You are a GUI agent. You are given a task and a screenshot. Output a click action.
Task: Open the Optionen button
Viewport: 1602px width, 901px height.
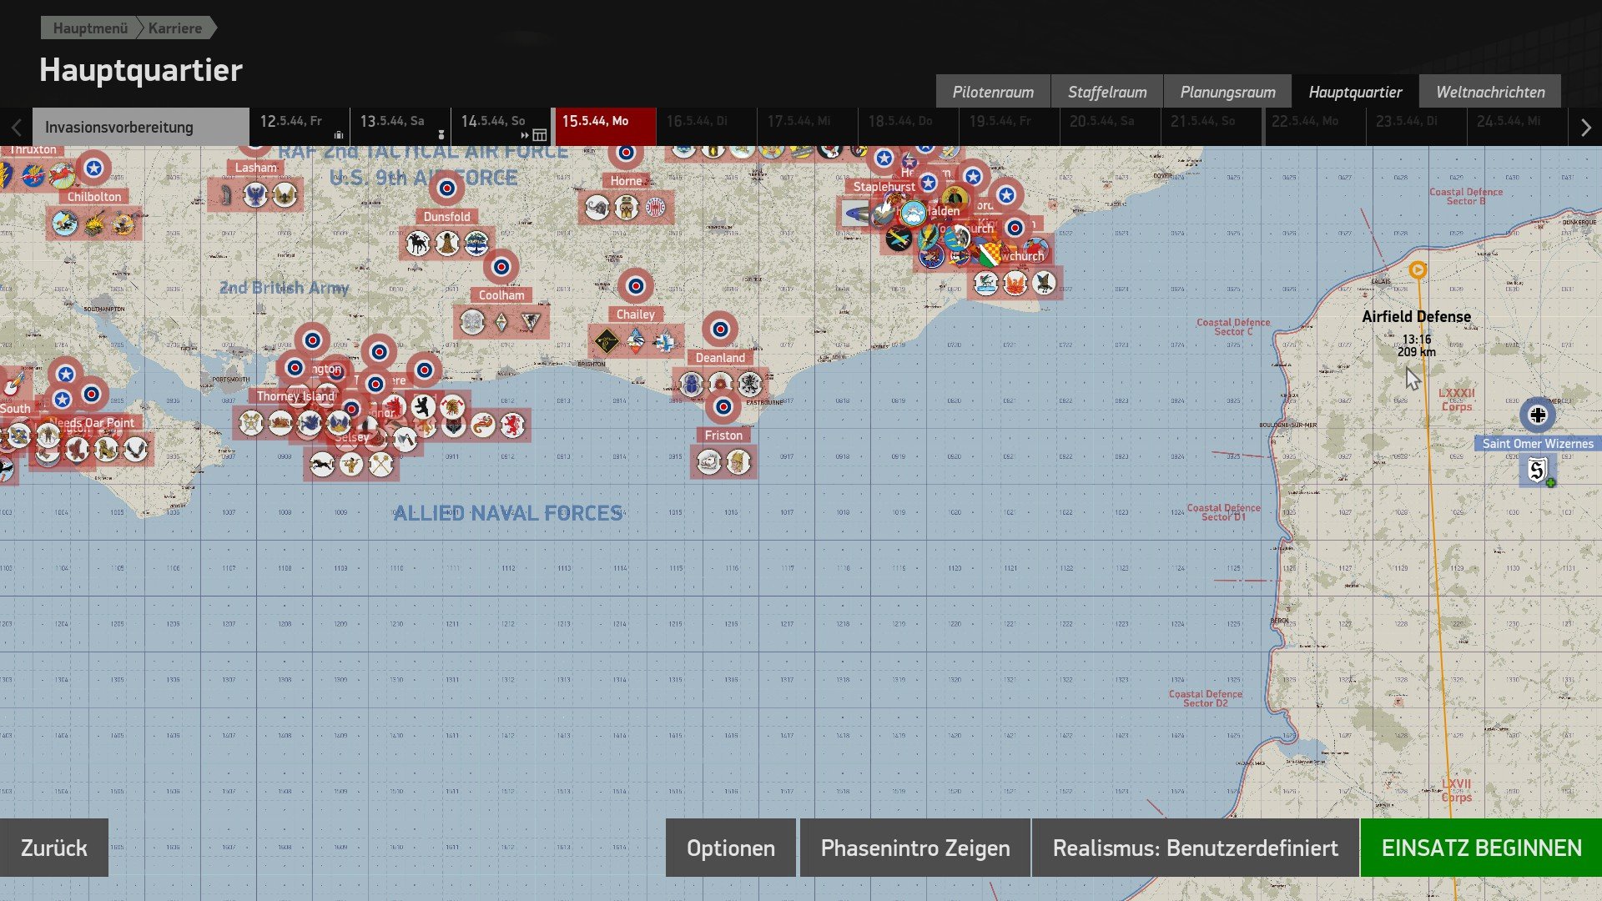(730, 848)
